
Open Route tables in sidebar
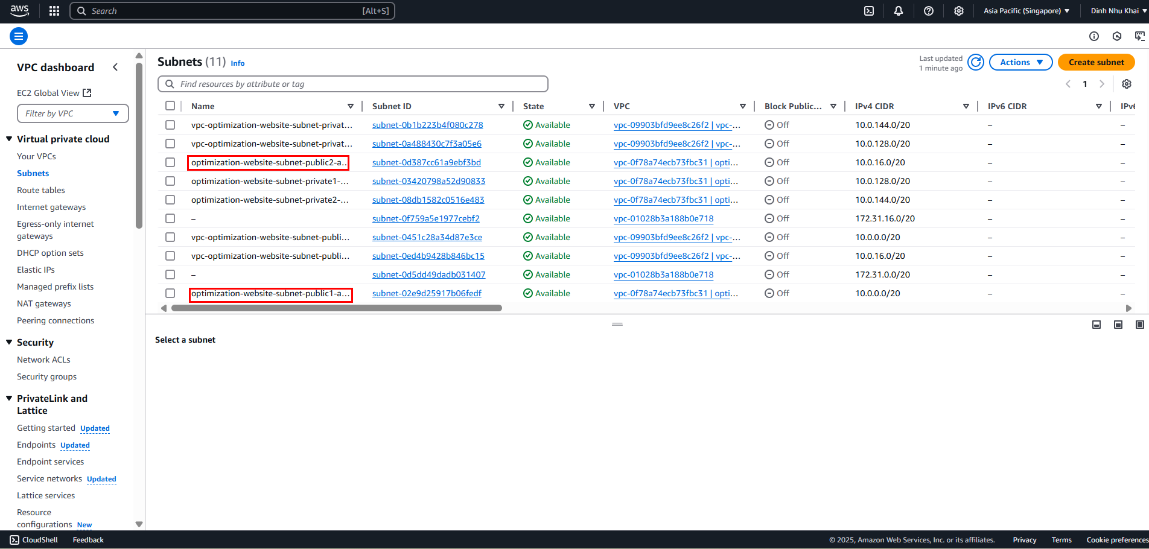pos(41,190)
